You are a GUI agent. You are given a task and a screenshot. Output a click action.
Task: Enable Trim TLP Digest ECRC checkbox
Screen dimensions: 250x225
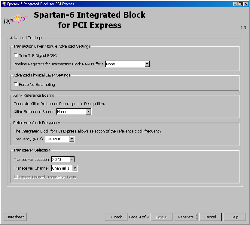click(x=16, y=55)
